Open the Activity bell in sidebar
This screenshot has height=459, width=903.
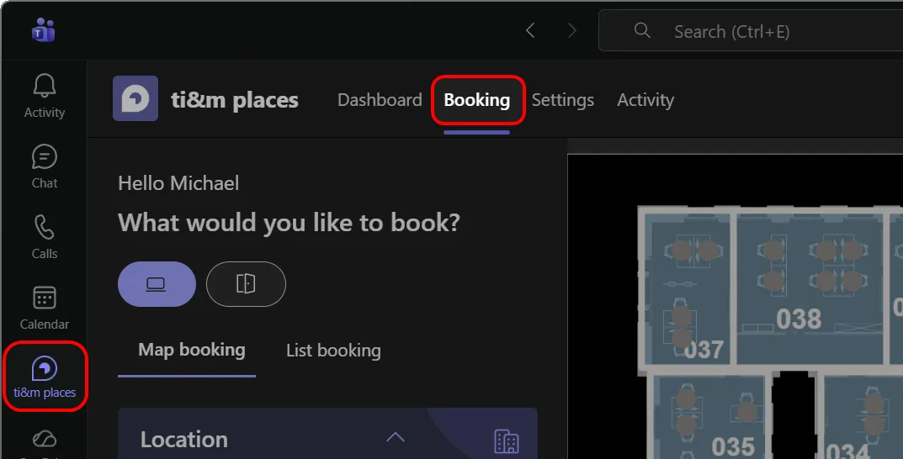[x=45, y=96]
